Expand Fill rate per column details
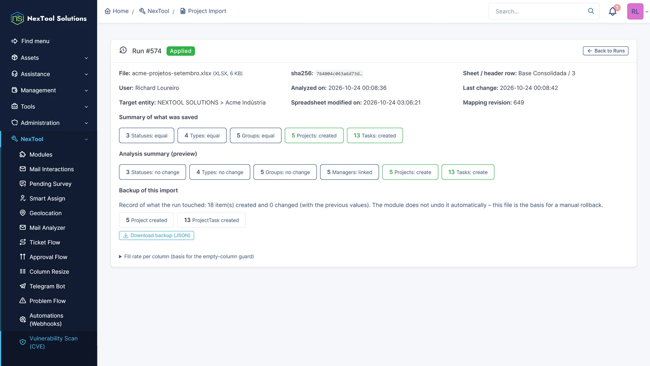 pos(186,257)
